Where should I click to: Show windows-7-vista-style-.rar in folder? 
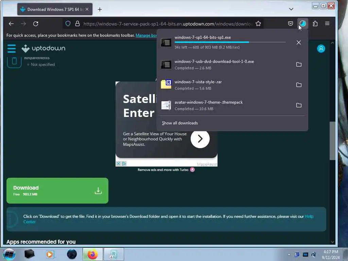pos(299,85)
